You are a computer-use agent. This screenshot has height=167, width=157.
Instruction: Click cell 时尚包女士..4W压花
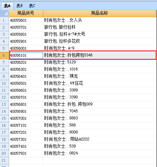click(x=100, y=83)
